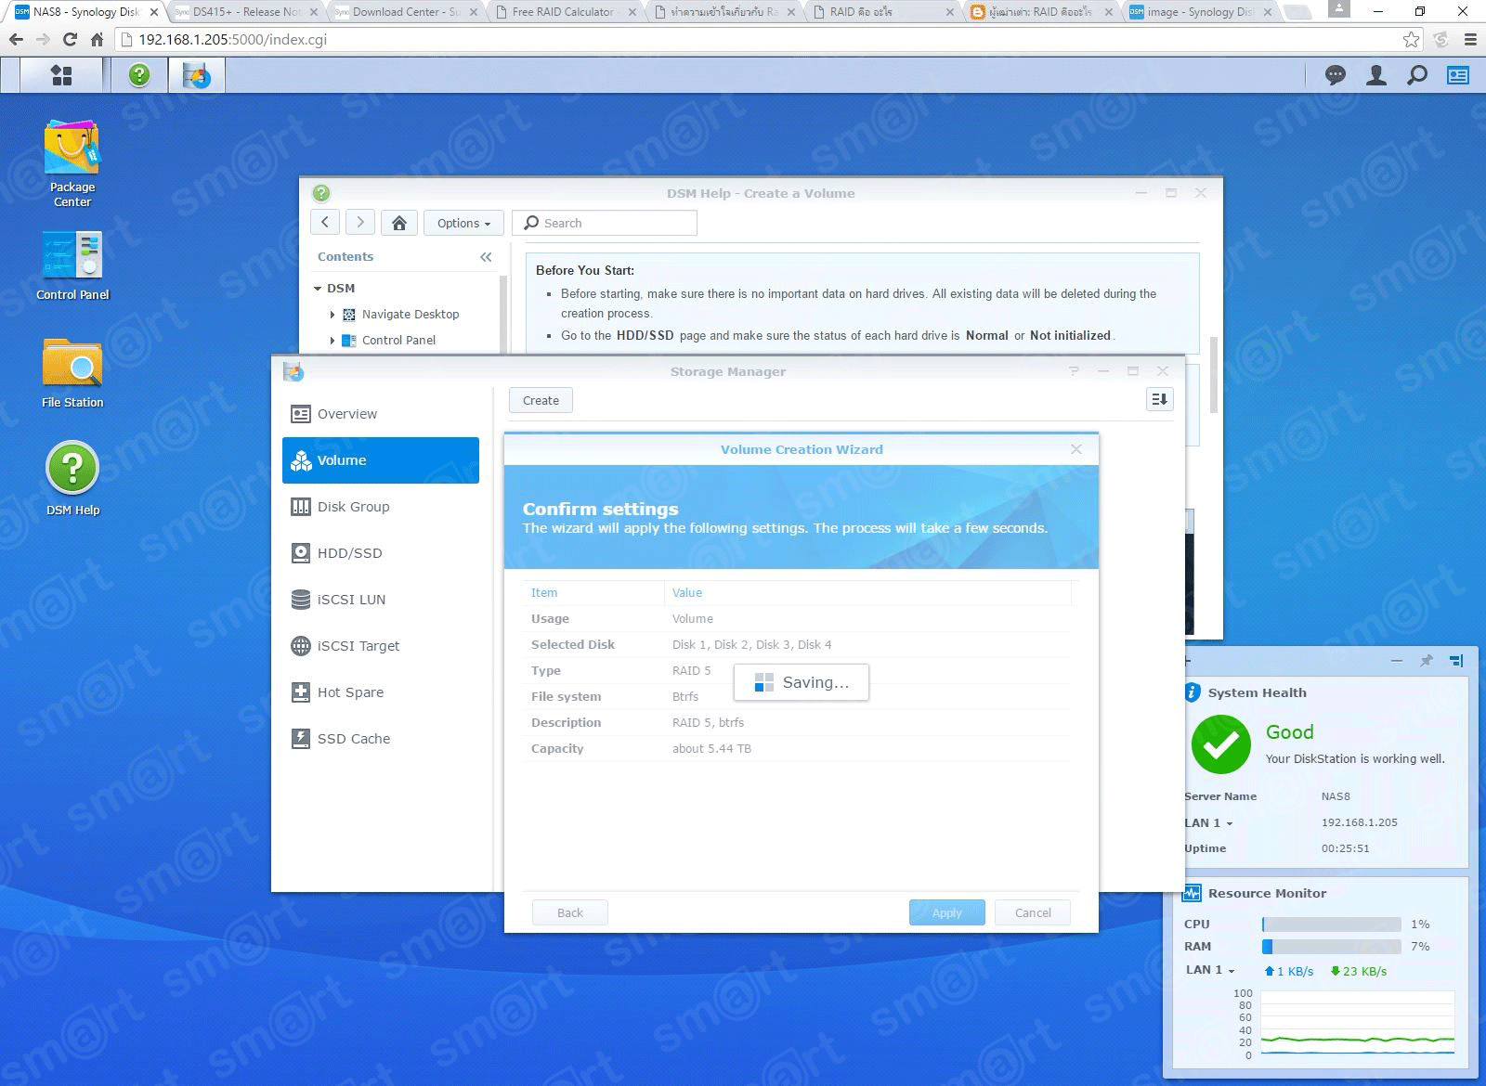Open Control Panel desktop icon
Viewport: 1486px width, 1086px height.
72,266
